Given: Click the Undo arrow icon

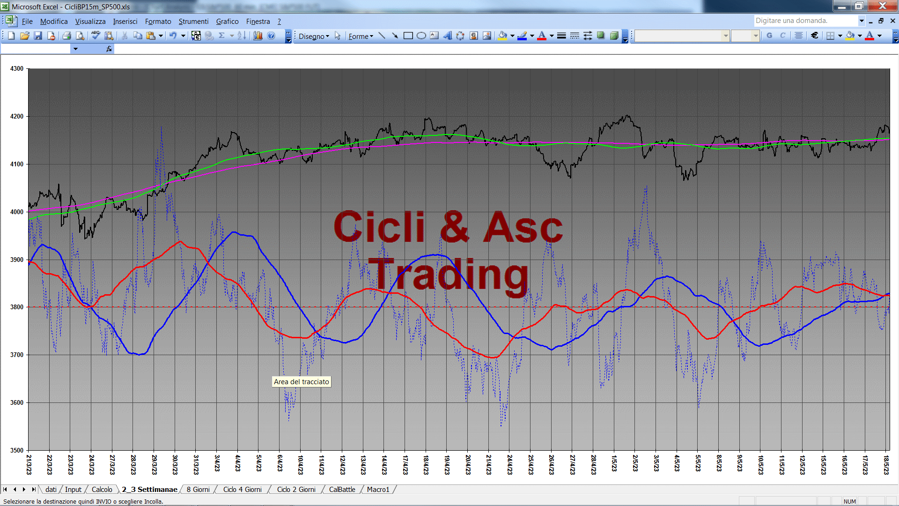Looking at the screenshot, I should tap(173, 36).
